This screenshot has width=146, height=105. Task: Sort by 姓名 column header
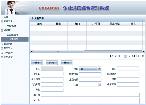click(x=40, y=24)
